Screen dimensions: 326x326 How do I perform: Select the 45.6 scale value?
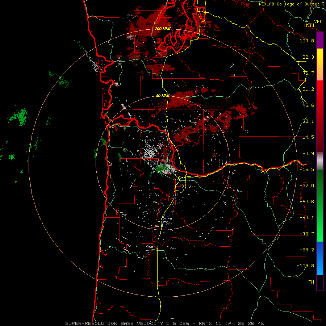tap(308, 105)
